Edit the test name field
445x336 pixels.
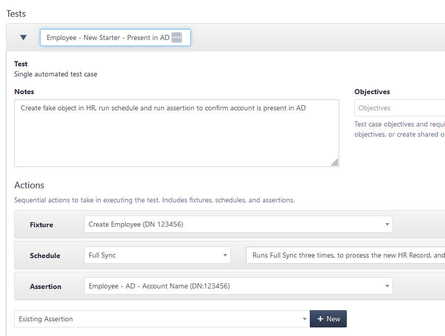115,37
